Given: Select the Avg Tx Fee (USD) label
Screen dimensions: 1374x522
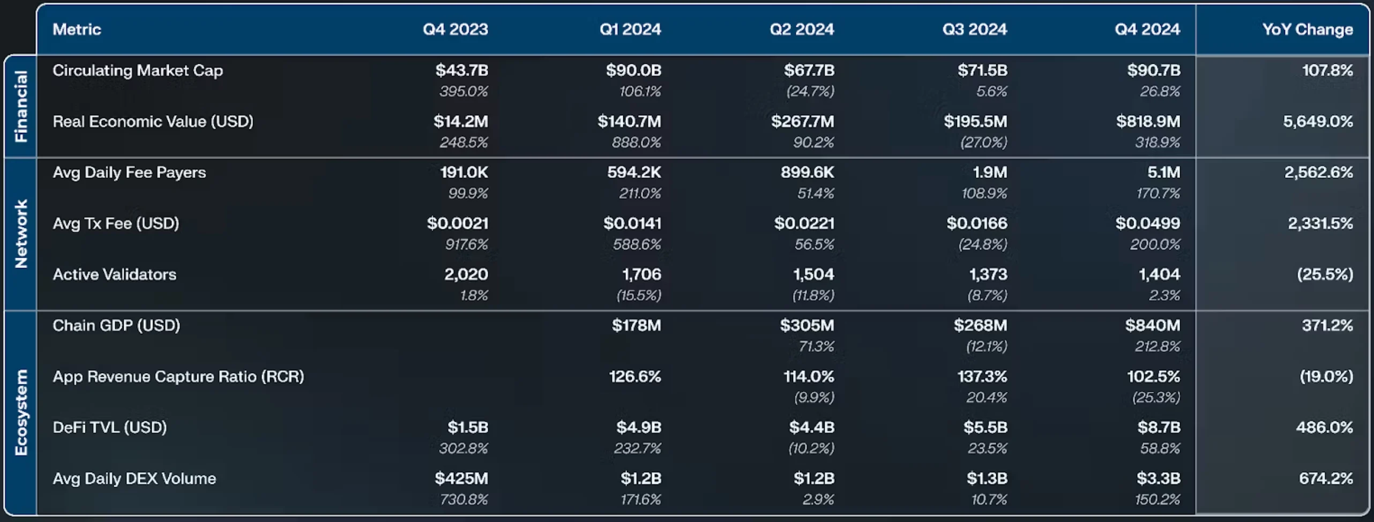Looking at the screenshot, I should [x=116, y=223].
